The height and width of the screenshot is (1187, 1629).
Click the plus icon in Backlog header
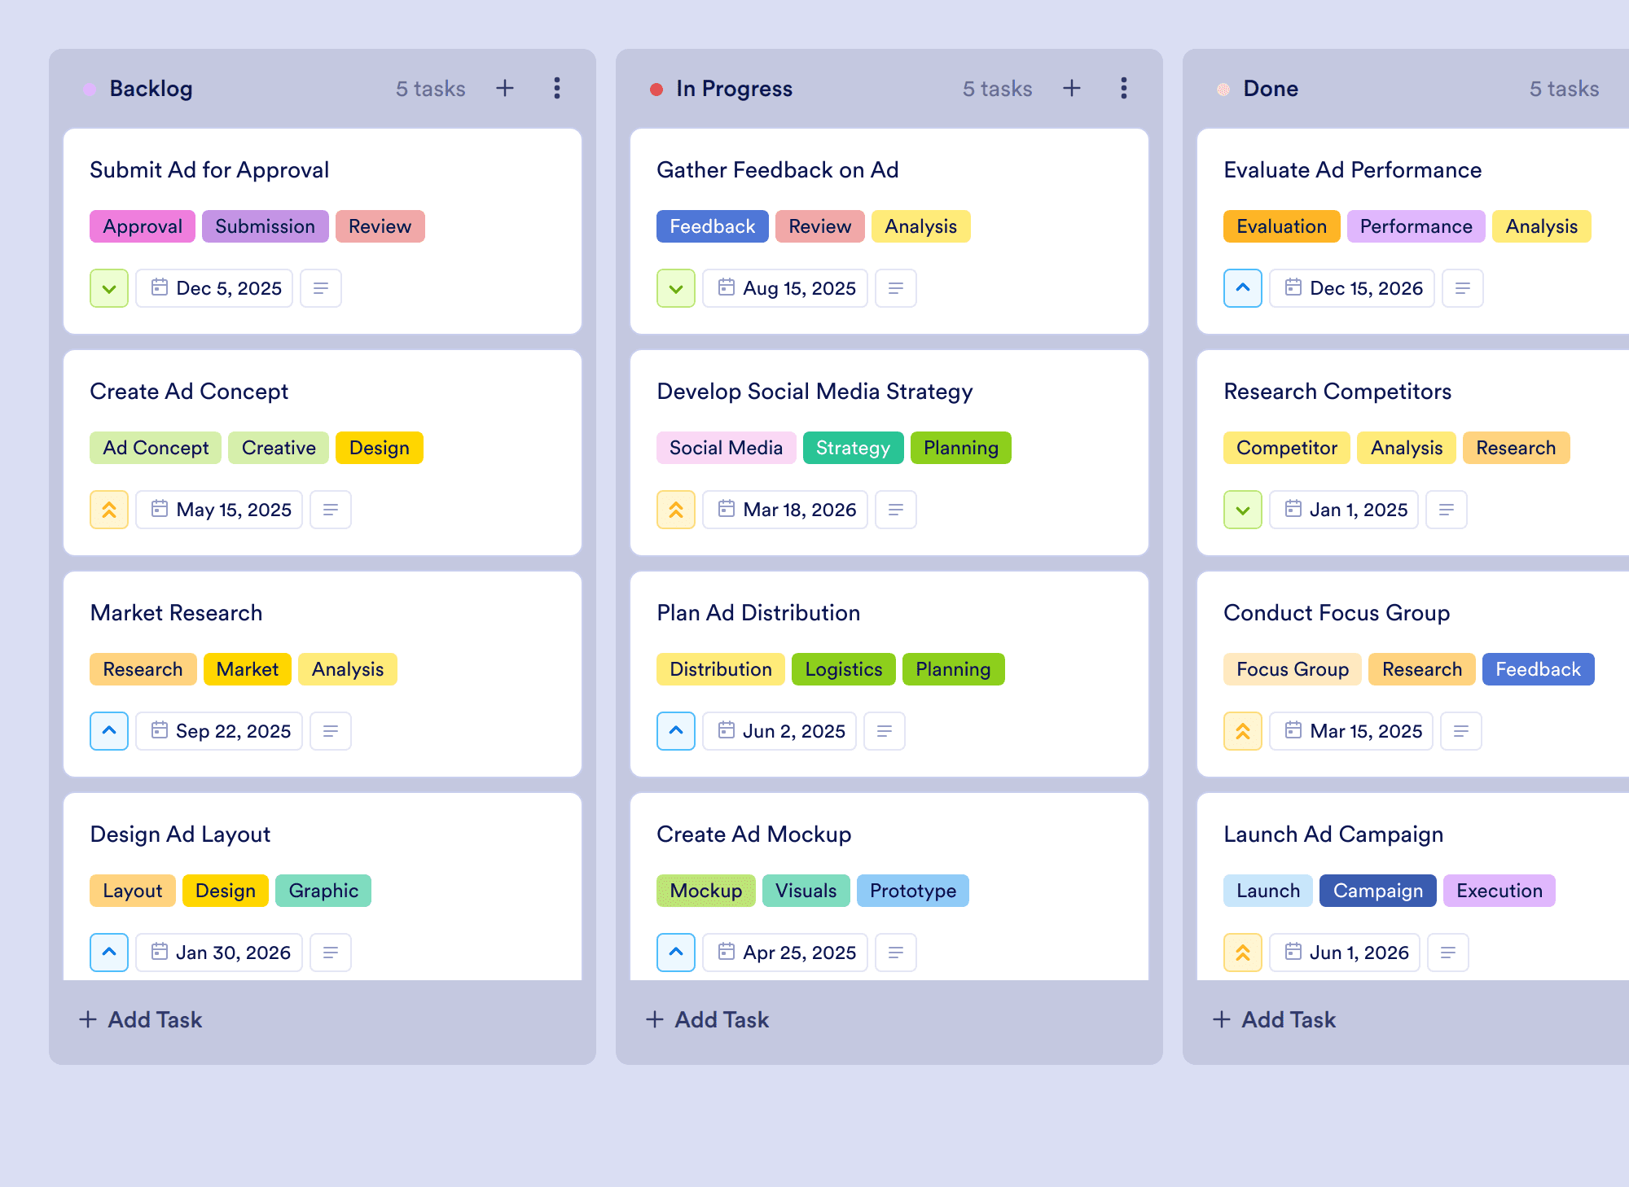click(505, 88)
